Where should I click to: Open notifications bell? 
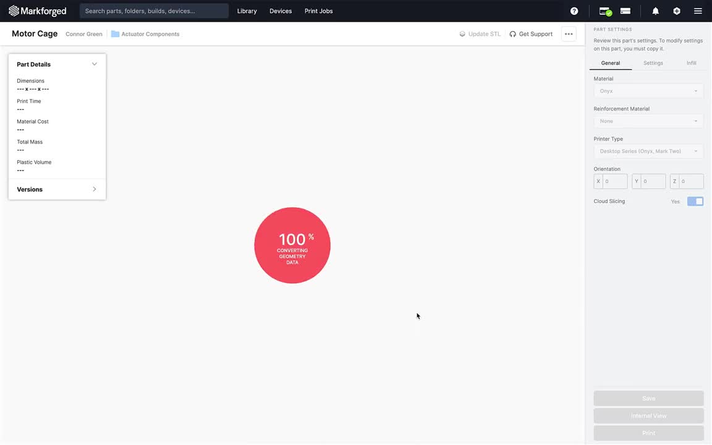655,11
